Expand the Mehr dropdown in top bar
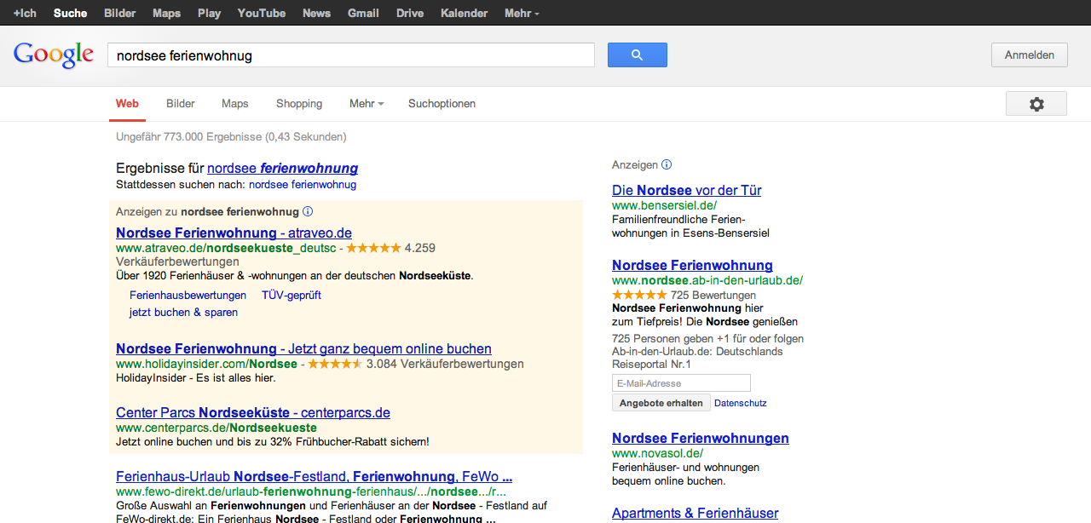 point(521,14)
